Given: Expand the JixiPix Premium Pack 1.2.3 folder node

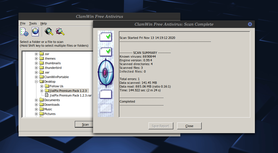Looking at the screenshot, I should click(x=42, y=91).
